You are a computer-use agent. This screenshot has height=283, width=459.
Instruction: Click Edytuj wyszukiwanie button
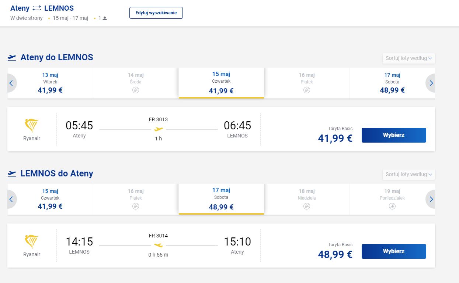(156, 13)
